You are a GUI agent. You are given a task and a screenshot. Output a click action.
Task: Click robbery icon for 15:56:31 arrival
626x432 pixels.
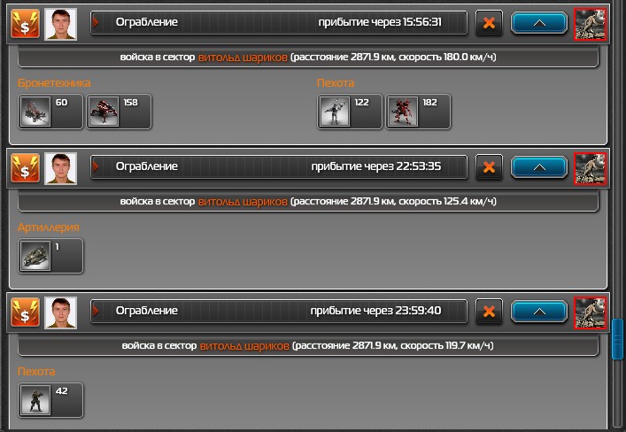[25, 24]
